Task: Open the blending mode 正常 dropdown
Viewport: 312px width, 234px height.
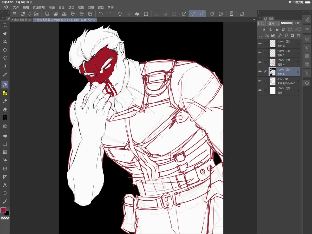Action: 273,23
